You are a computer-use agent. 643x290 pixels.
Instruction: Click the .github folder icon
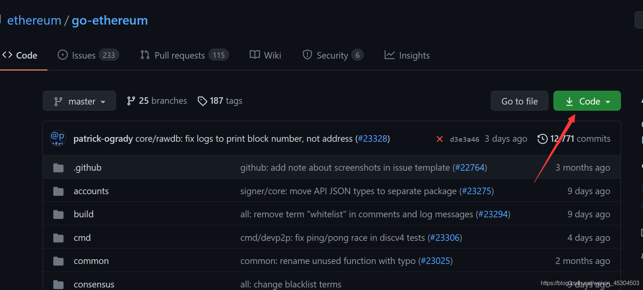tap(58, 168)
